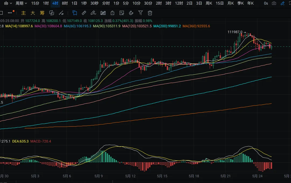The height and width of the screenshot is (183, 291).
Task: Click the 0s refresh timer
Action: point(266,3)
